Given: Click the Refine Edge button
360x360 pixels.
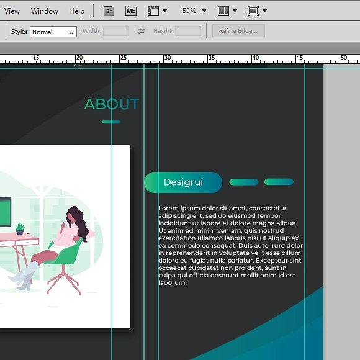Looking at the screenshot, I should point(238,31).
